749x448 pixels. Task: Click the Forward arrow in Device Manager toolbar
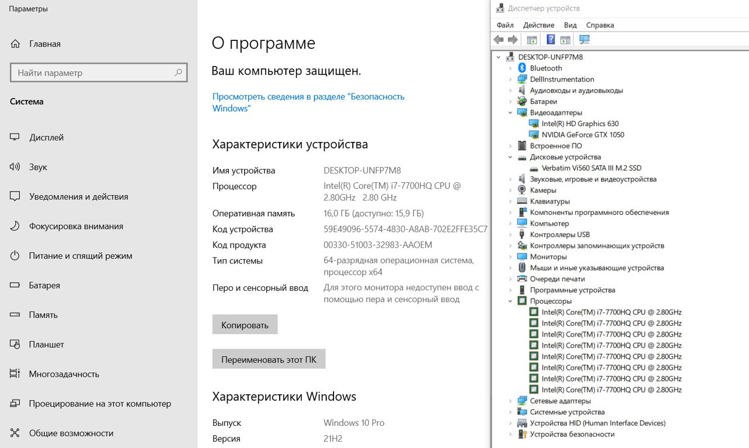513,40
